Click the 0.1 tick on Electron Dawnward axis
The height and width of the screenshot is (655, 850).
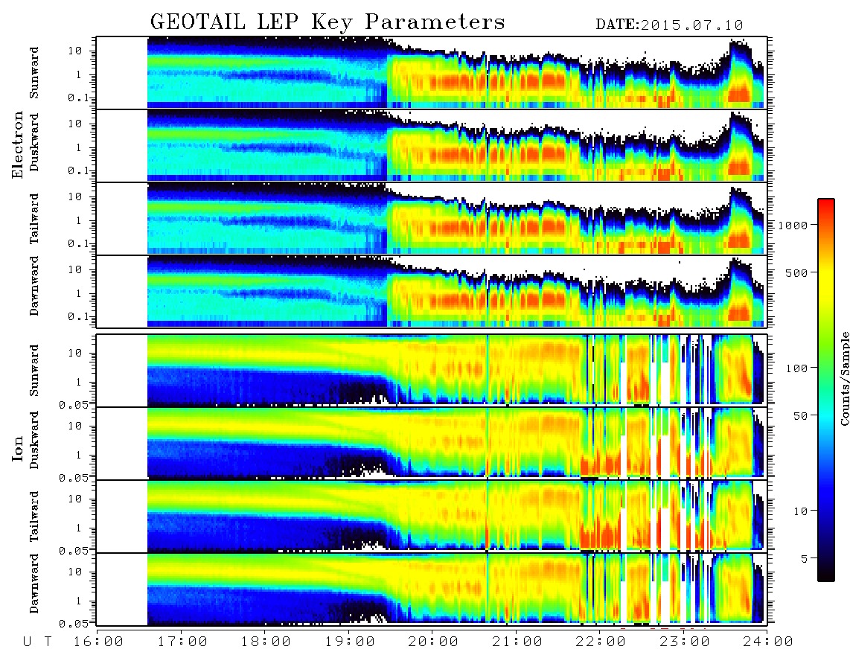[x=79, y=316]
